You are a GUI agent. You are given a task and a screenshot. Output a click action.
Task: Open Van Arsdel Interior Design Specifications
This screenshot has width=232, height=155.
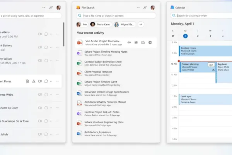(x=116, y=93)
